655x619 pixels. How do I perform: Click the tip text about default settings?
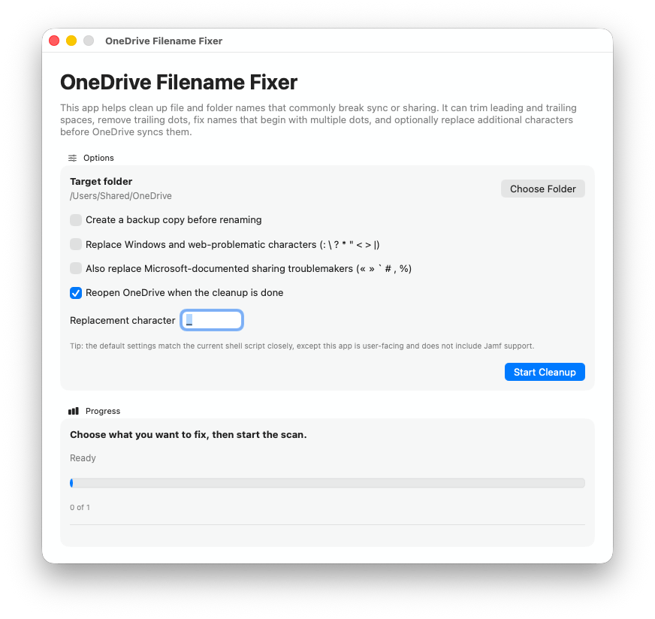(x=301, y=346)
